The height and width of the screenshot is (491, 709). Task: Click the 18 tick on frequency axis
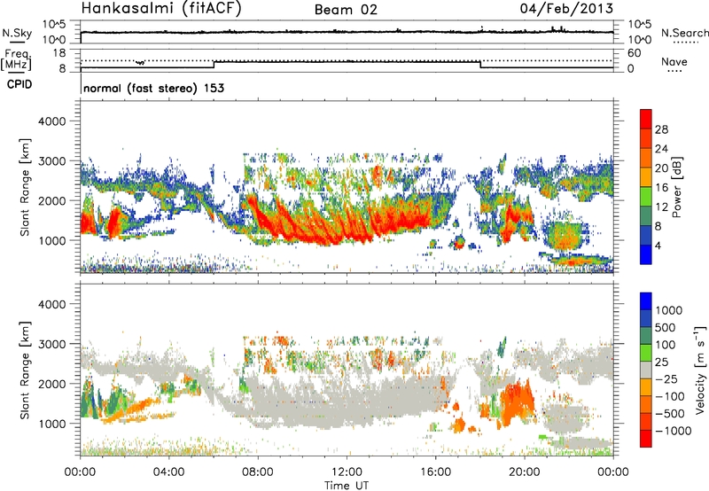59,53
